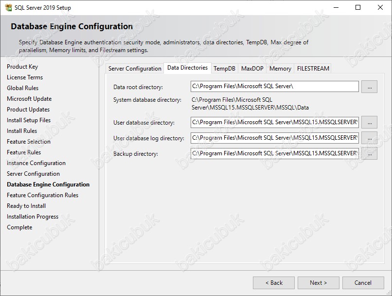Image resolution: width=392 pixels, height=296 pixels.
Task: Click the SQL Server setup title bar icon
Action: pos(8,7)
